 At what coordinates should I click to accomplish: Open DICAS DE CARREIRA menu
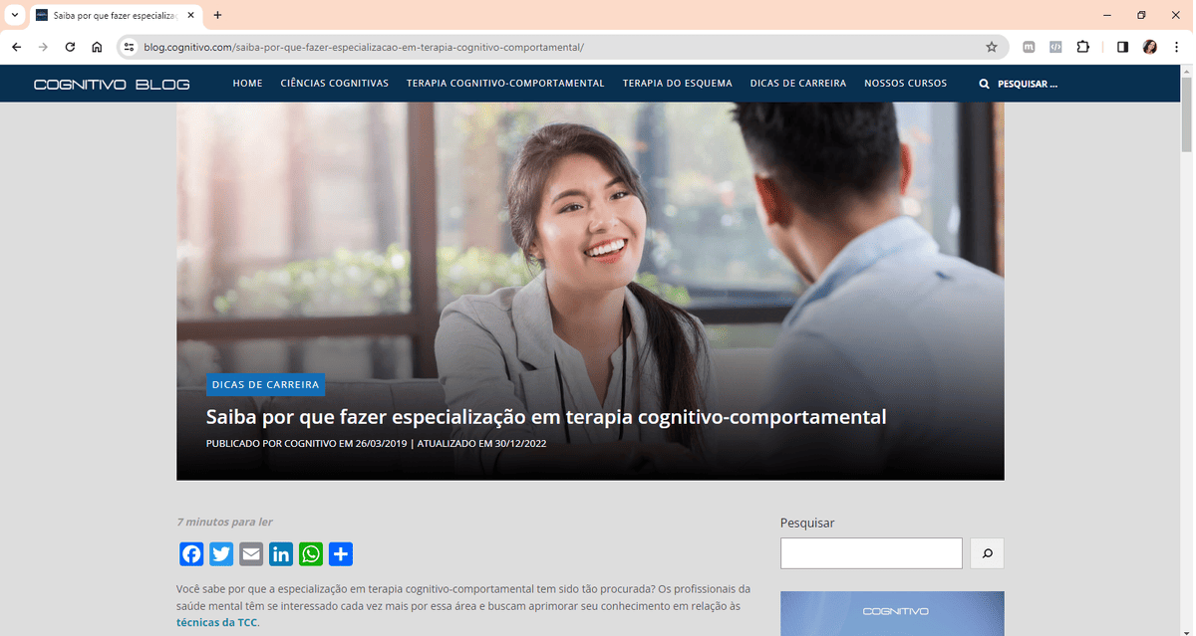point(798,84)
